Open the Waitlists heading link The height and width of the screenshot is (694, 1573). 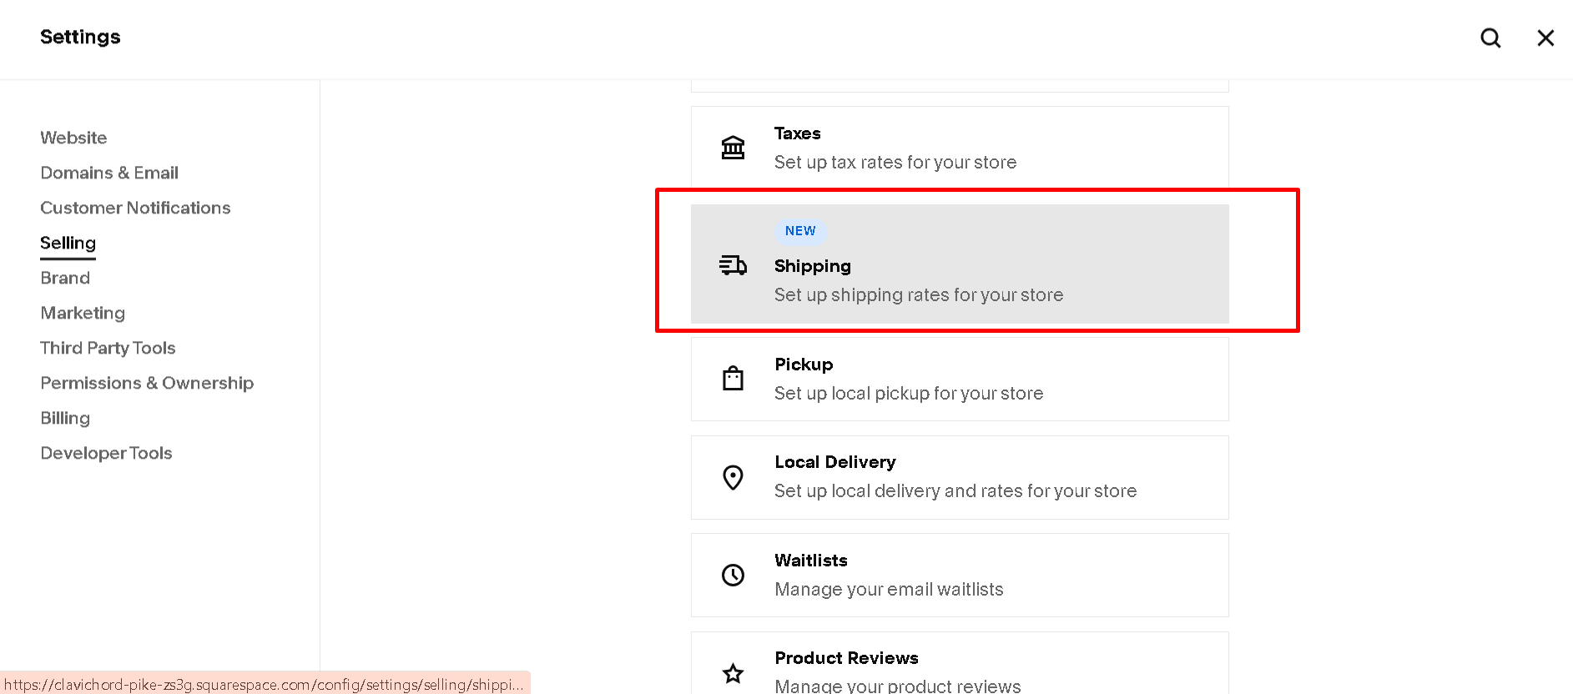click(x=810, y=561)
